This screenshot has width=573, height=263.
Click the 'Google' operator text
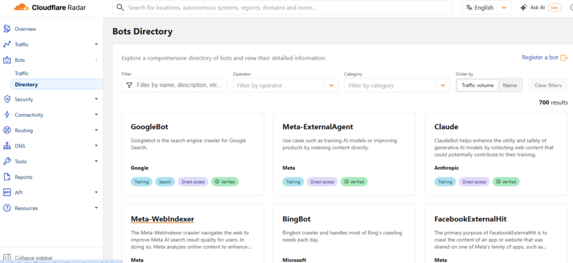coord(140,168)
